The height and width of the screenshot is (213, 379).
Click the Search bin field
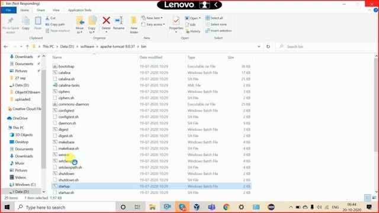click(x=325, y=47)
